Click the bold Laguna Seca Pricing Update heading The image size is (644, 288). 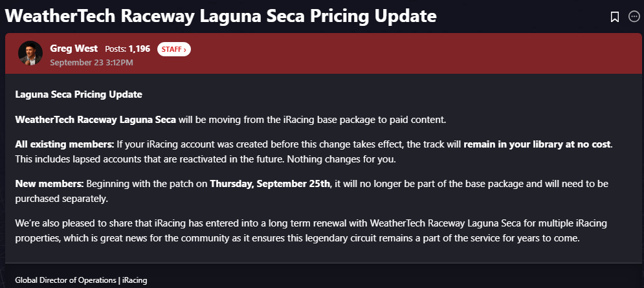click(78, 94)
